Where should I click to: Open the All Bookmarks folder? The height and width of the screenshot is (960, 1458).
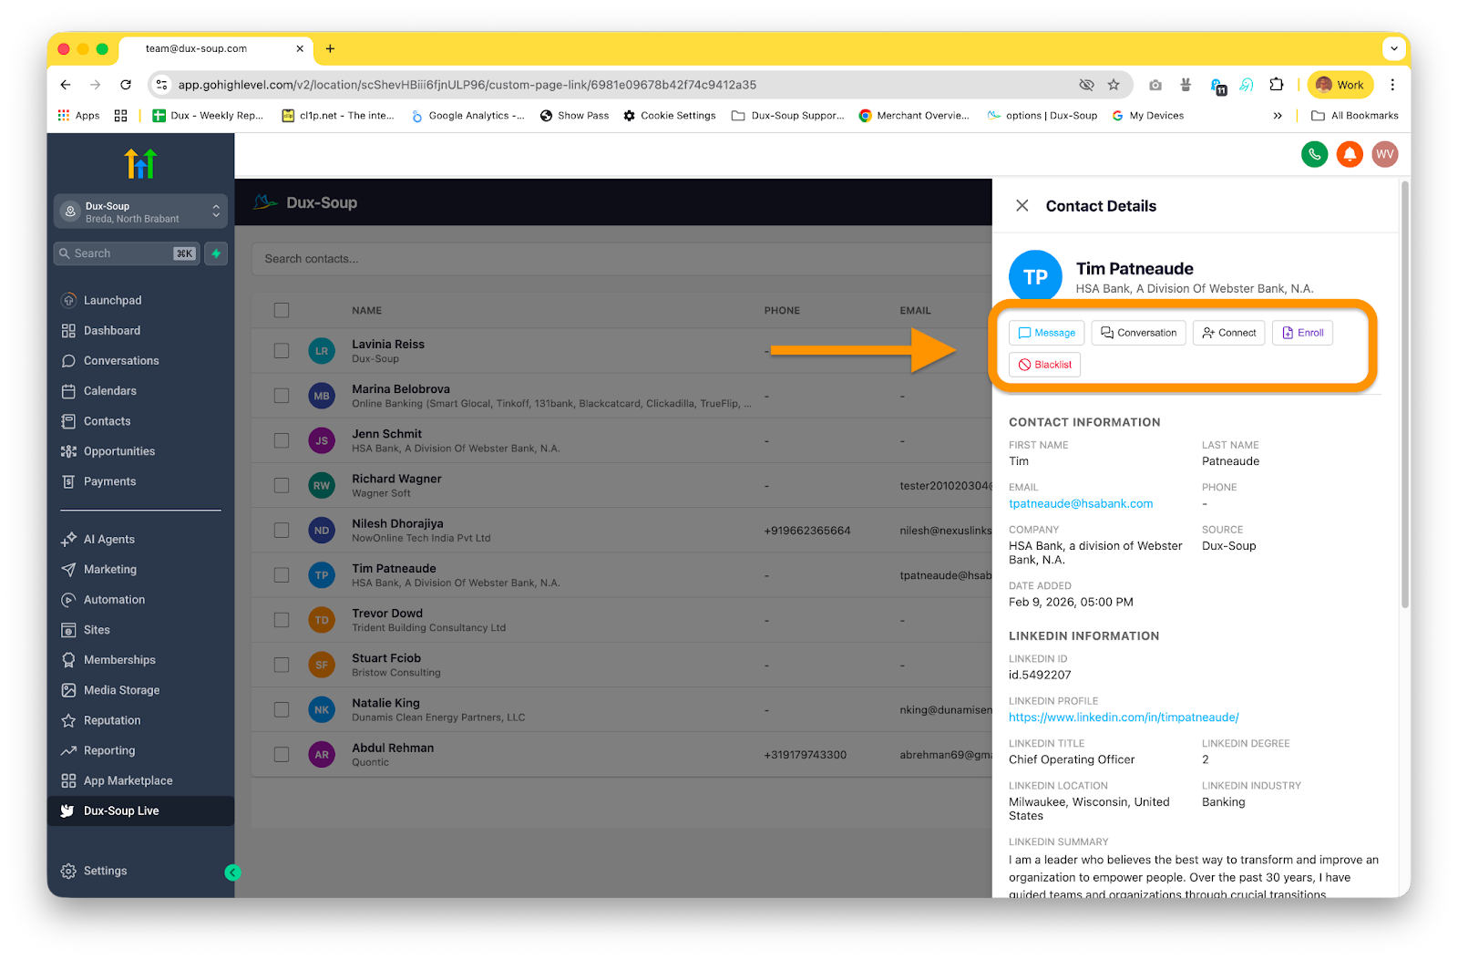pos(1354,116)
